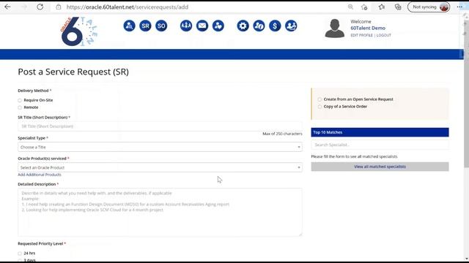
Task: Click Add Additional Products link
Action: tap(40, 175)
